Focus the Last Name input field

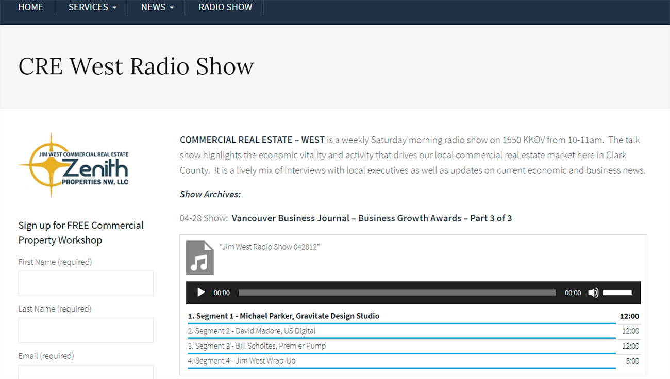point(86,330)
